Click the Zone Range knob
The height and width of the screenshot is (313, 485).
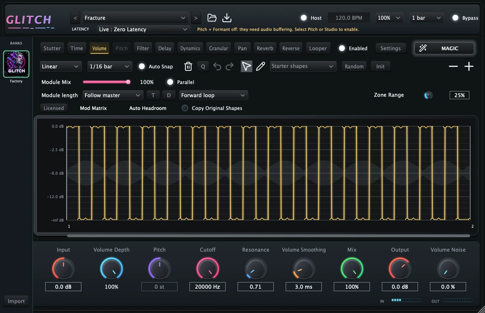(428, 95)
